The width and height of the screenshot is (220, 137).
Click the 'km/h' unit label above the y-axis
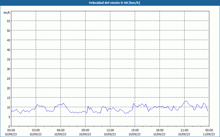coord(7,13)
